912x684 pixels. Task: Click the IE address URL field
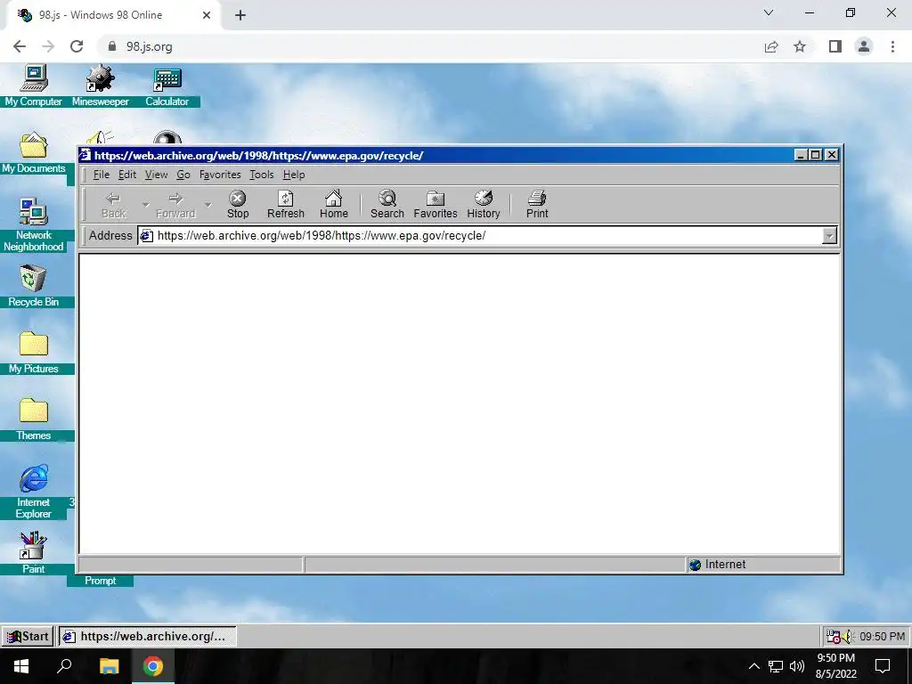click(x=480, y=235)
